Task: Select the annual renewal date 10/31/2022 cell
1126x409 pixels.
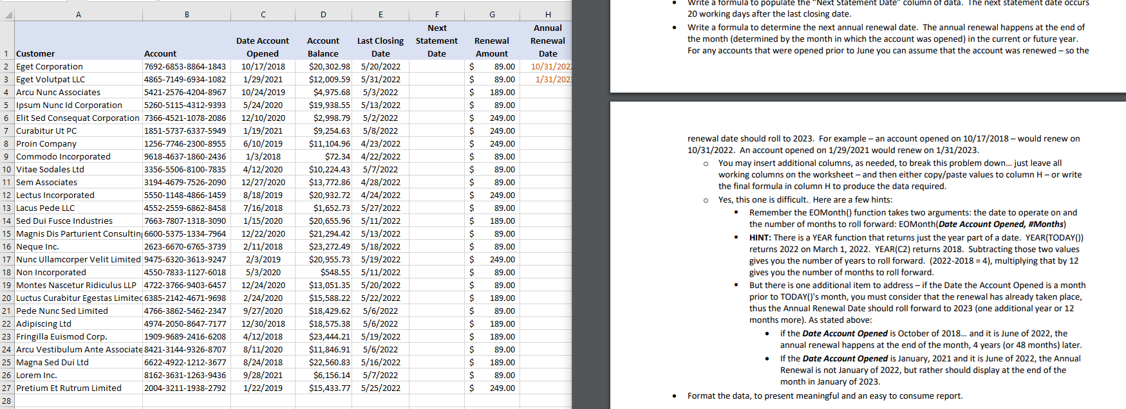Action: pyautogui.click(x=546, y=66)
